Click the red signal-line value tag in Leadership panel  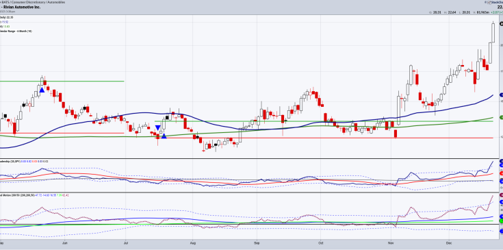click(x=502, y=173)
